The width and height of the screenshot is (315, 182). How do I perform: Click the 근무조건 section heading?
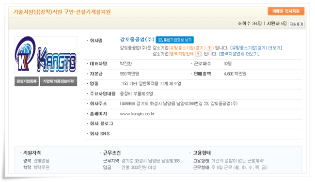click(x=112, y=153)
